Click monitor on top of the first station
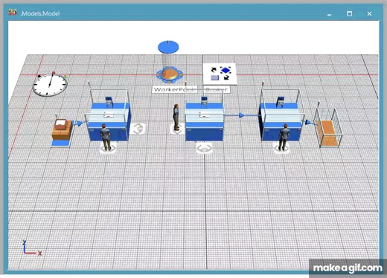Screen dimensions: 387x278 [x=109, y=101]
